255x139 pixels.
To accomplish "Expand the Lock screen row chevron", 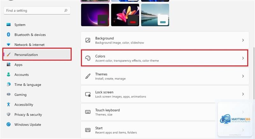I will click(243, 94).
